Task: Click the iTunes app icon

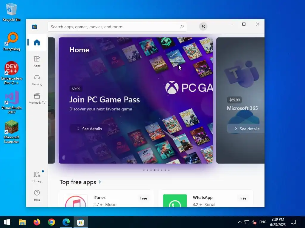Action: [x=76, y=201]
